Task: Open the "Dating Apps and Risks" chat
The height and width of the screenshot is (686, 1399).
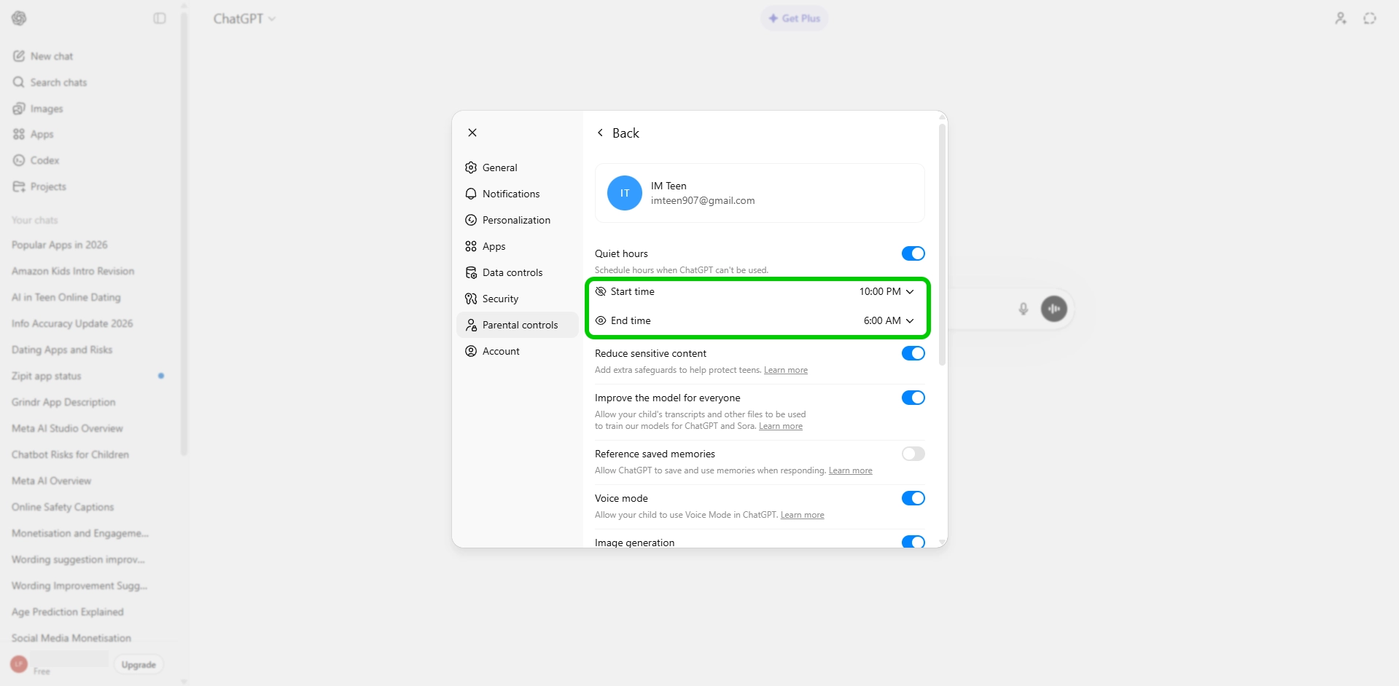Action: [x=62, y=350]
